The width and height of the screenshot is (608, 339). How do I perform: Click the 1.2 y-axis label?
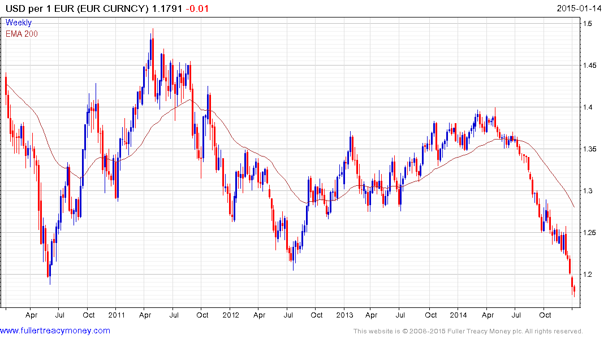point(588,274)
